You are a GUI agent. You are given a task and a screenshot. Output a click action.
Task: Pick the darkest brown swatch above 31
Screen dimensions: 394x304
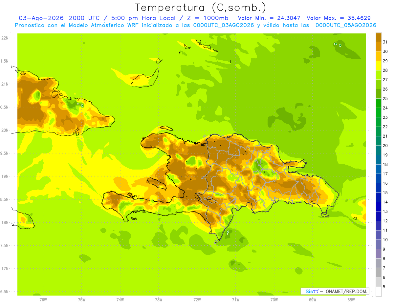click(x=379, y=37)
